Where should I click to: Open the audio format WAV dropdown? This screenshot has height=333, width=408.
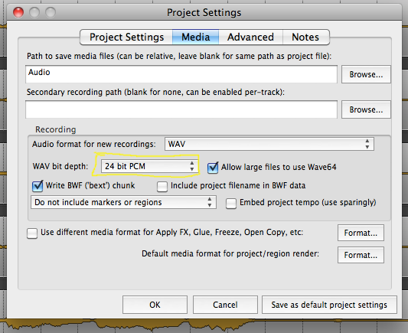269,144
